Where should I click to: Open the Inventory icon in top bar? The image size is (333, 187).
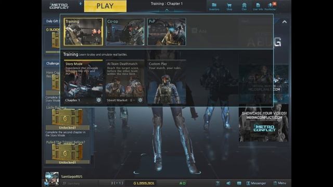click(214, 6)
